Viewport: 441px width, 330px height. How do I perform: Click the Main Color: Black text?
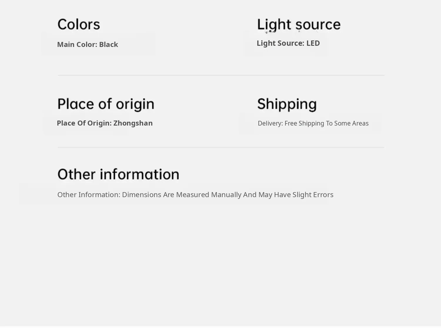[x=87, y=45]
